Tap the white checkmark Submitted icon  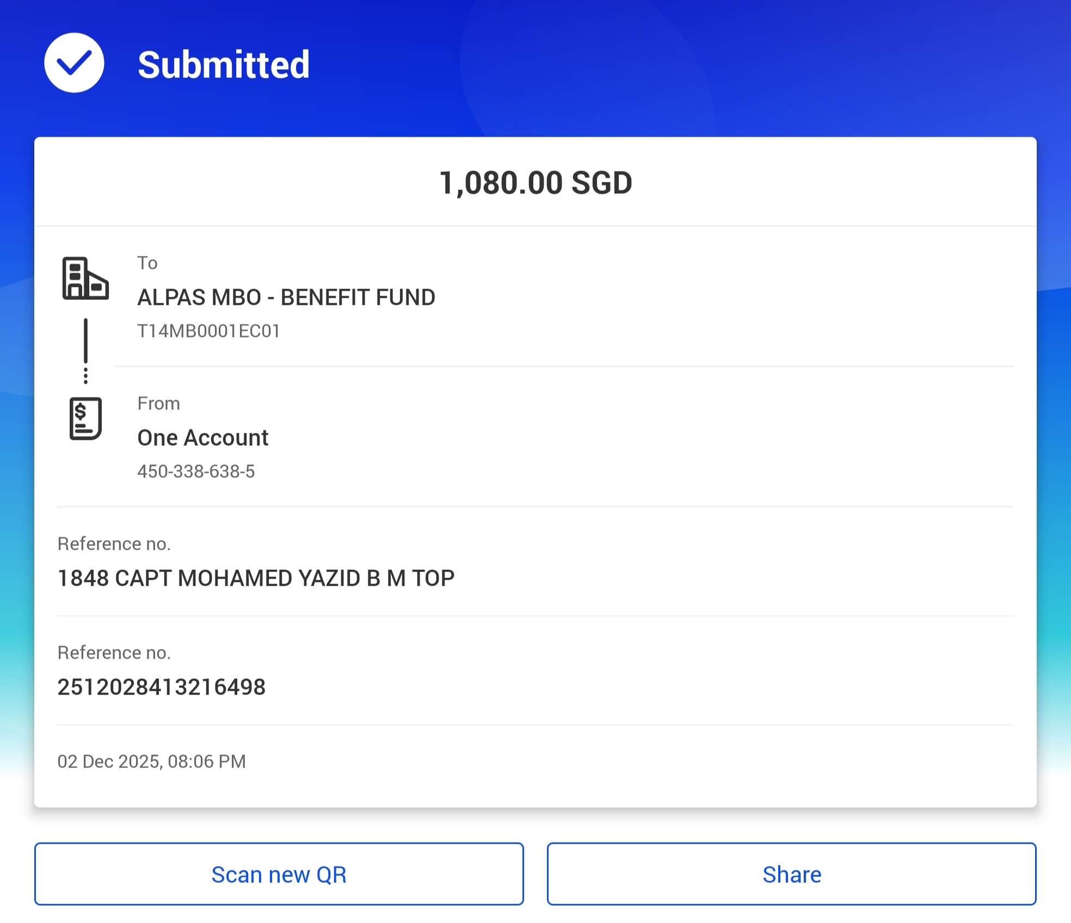(74, 63)
